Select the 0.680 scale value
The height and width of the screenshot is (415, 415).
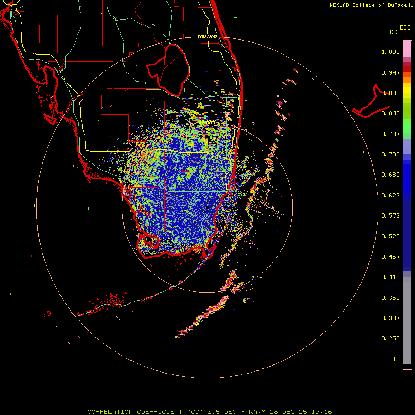pos(391,175)
